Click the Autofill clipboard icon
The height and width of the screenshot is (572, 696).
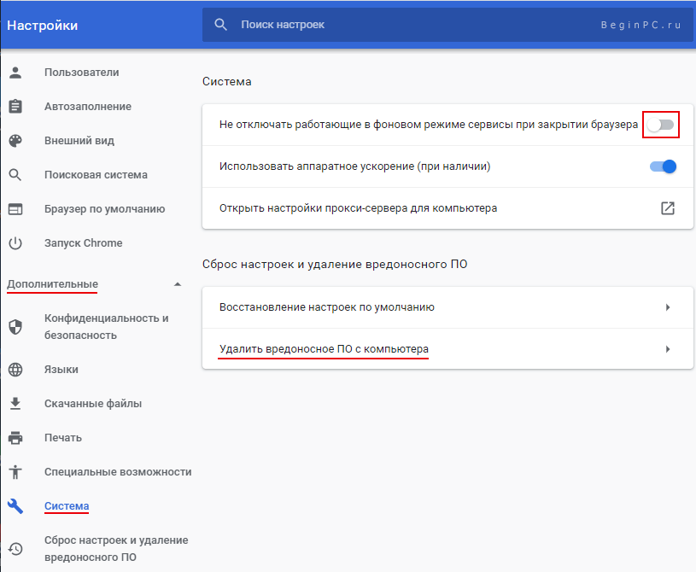tap(15, 107)
